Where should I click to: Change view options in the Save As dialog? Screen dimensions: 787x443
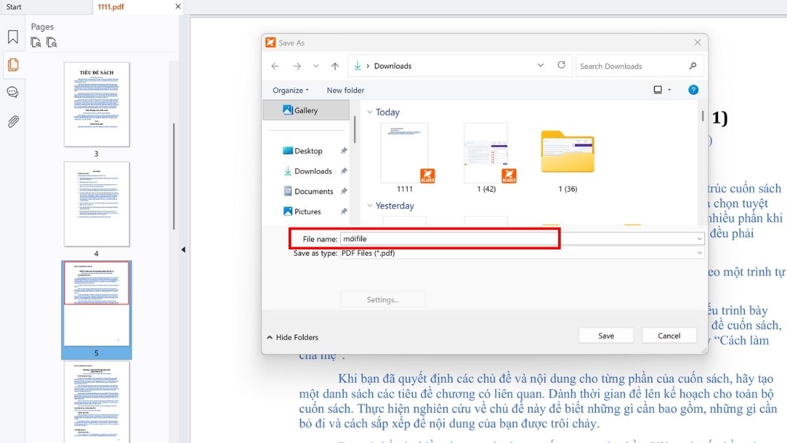point(658,89)
